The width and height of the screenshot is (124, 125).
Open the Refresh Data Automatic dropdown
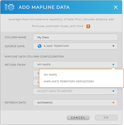click(75, 103)
